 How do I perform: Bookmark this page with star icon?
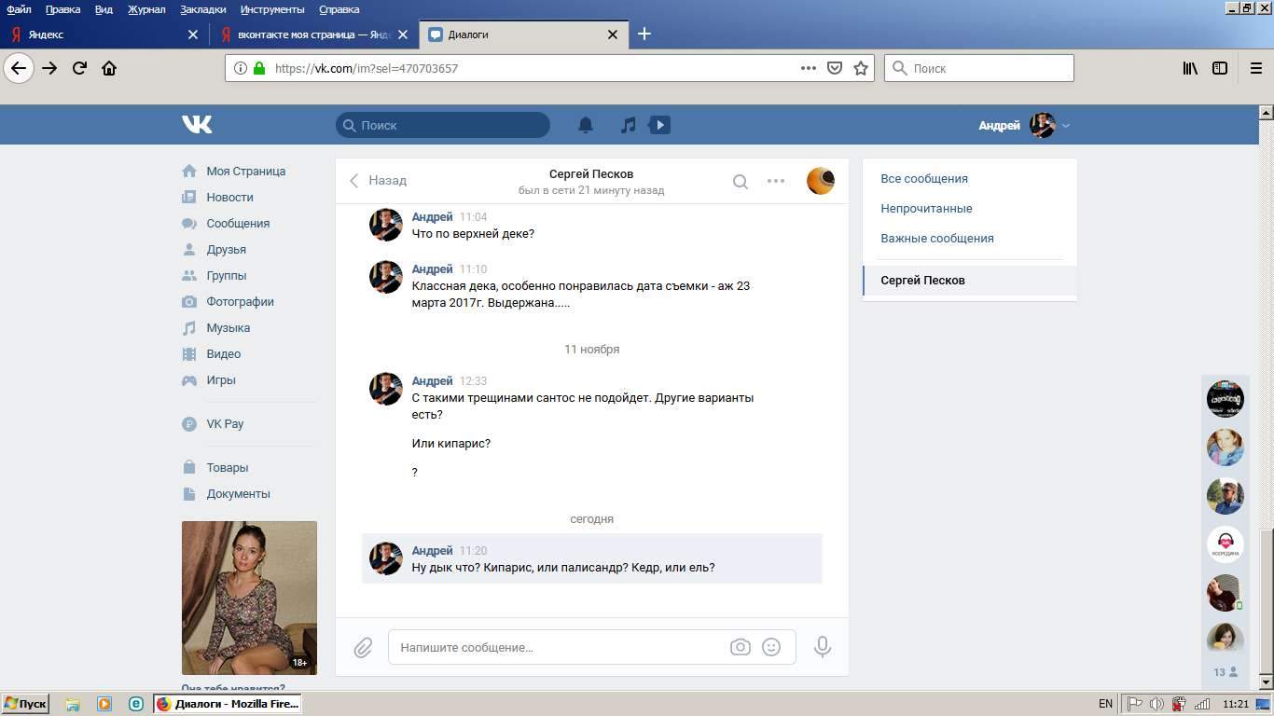coord(861,68)
